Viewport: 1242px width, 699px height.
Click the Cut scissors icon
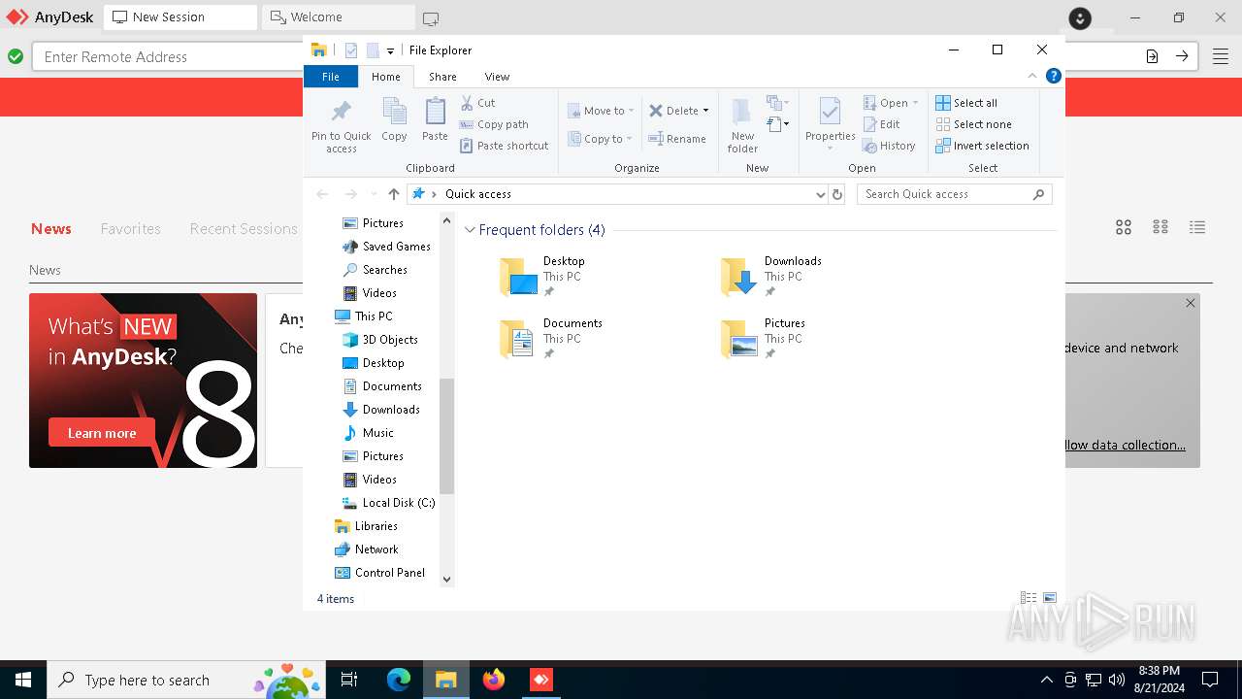pos(467,102)
